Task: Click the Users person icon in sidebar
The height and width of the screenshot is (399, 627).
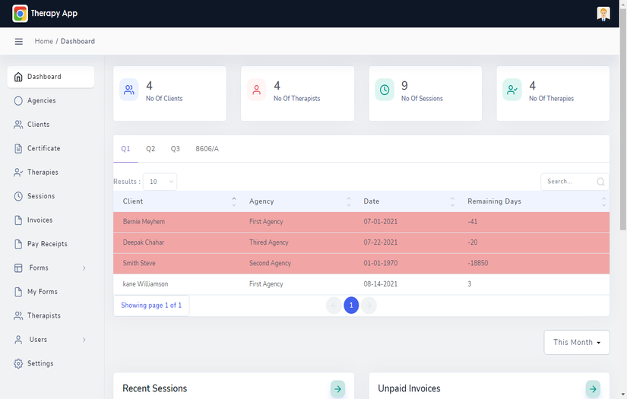Action: [18, 340]
